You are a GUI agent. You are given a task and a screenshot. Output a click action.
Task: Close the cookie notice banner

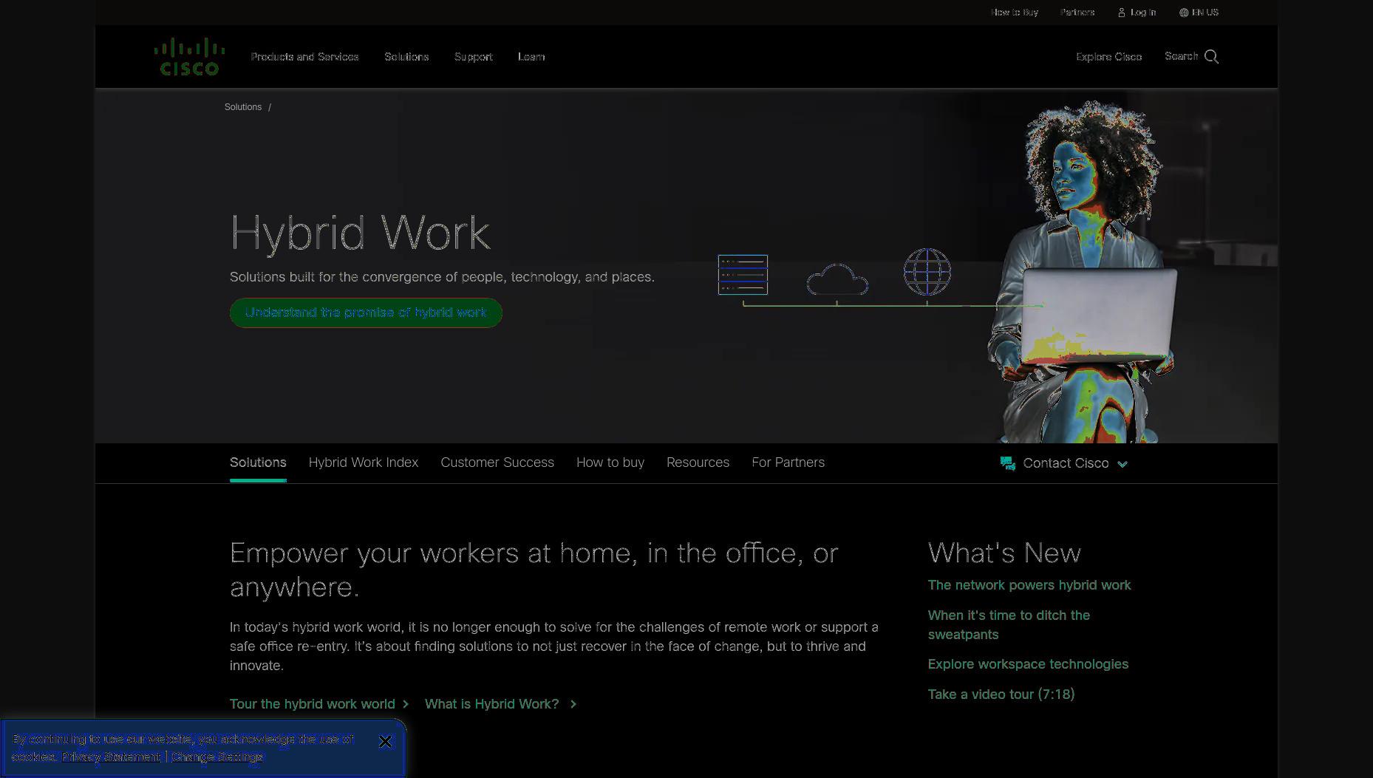385,741
